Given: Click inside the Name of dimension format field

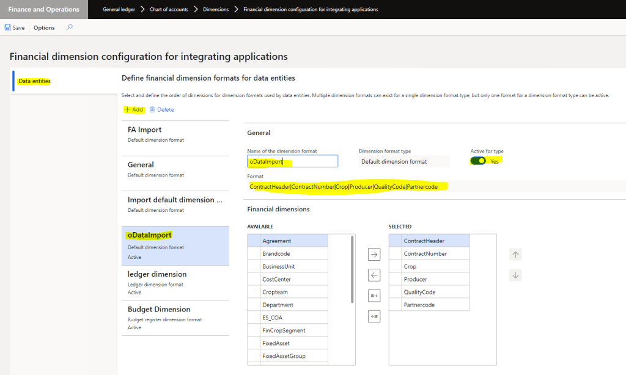Looking at the screenshot, I should [x=292, y=161].
